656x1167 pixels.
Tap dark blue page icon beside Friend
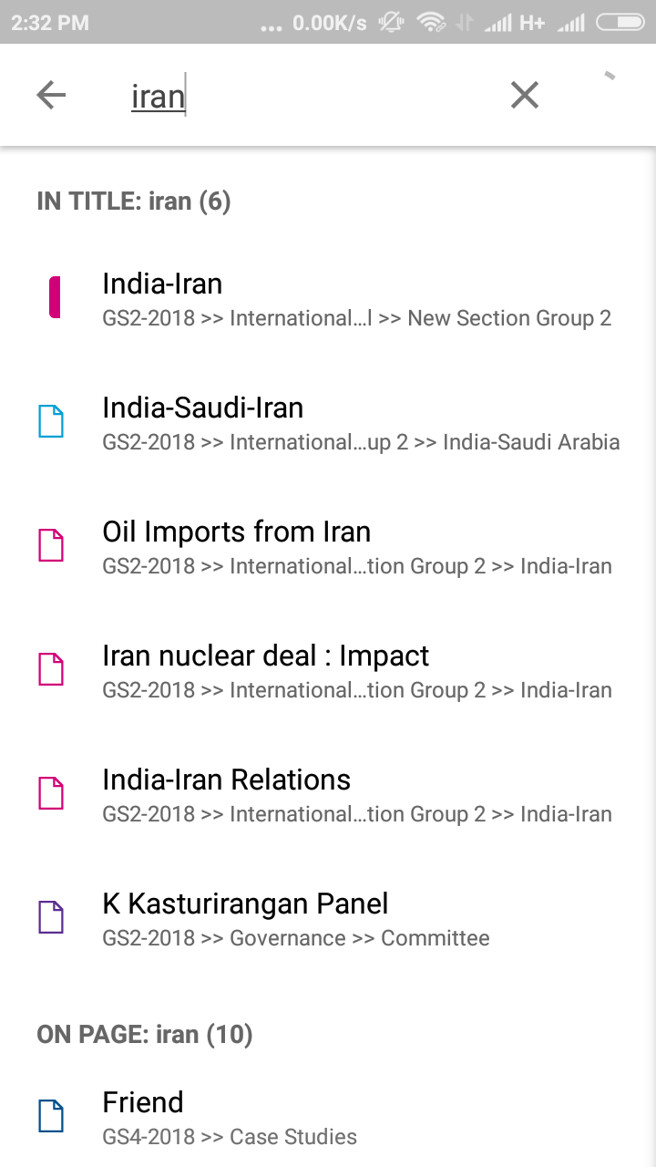tap(51, 1117)
